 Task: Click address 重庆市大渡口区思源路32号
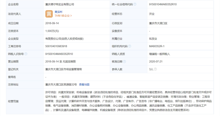click(61, 85)
